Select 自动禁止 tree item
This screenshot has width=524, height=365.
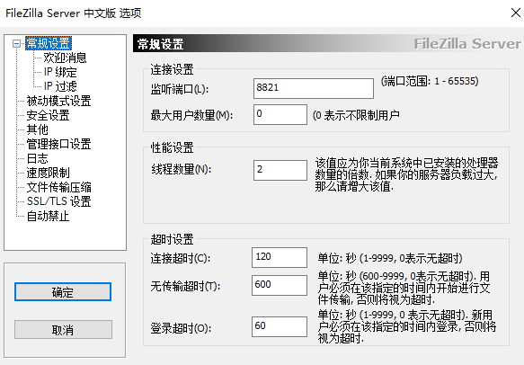click(48, 217)
